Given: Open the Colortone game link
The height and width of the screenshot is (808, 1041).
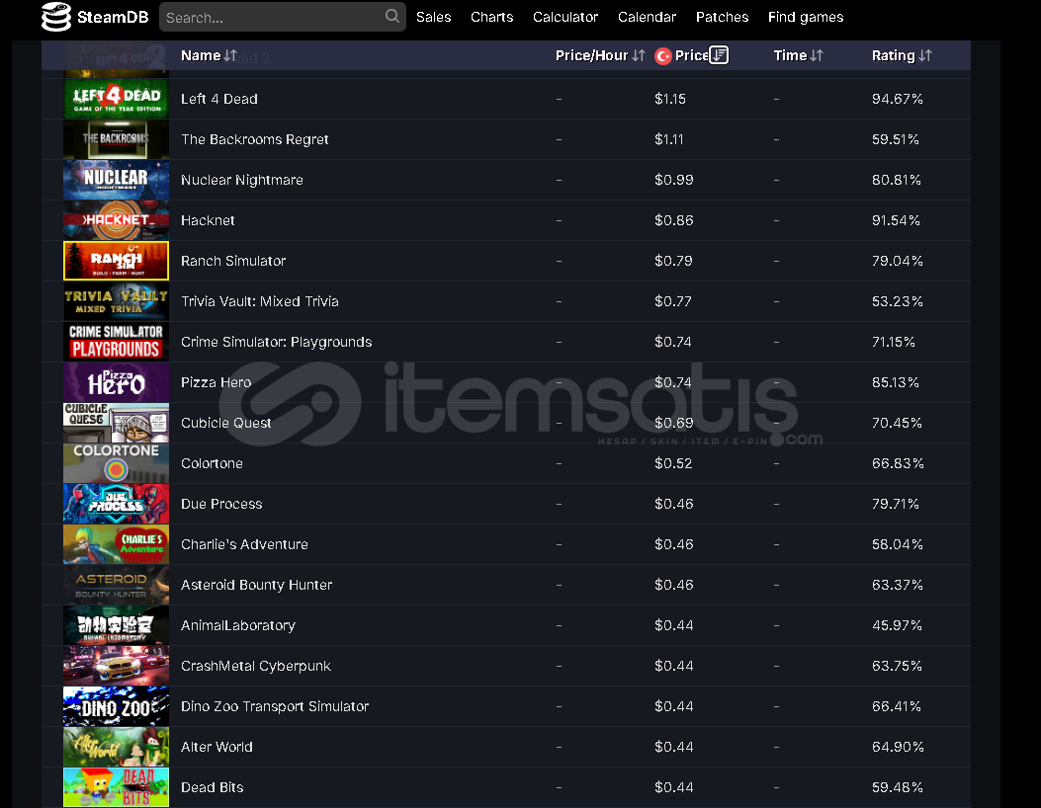Looking at the screenshot, I should pos(212,463).
